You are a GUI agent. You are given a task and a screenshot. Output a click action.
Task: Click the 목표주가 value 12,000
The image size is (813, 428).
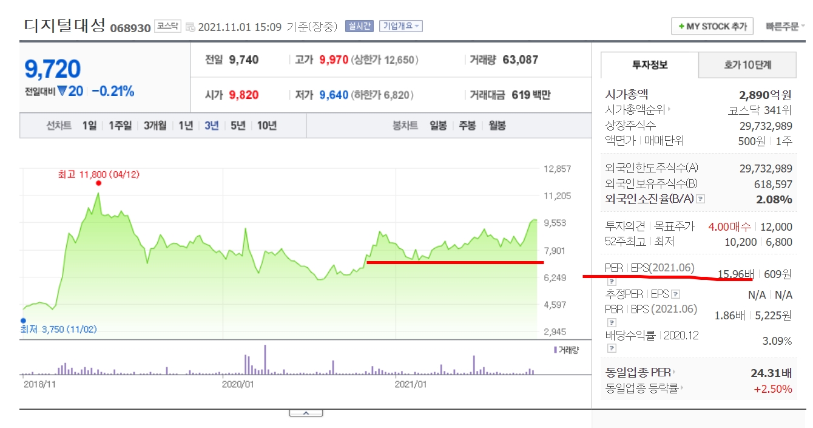click(776, 227)
